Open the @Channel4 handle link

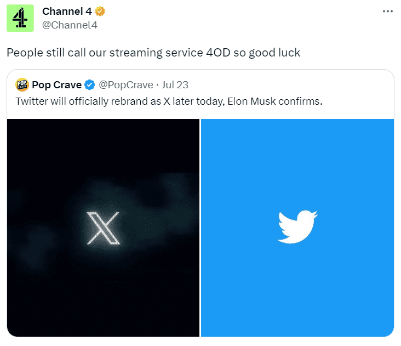pyautogui.click(x=70, y=25)
